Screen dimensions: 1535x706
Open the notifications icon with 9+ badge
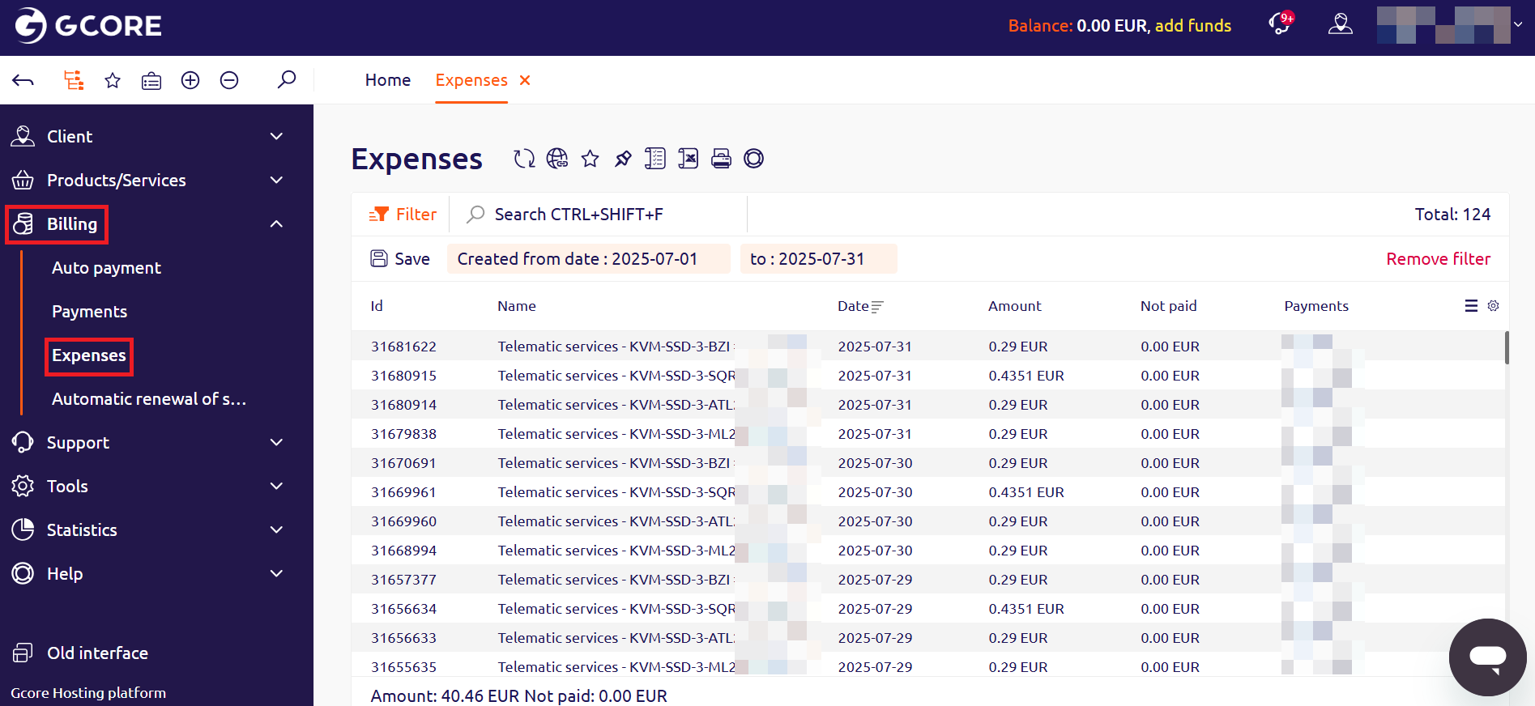[x=1281, y=23]
